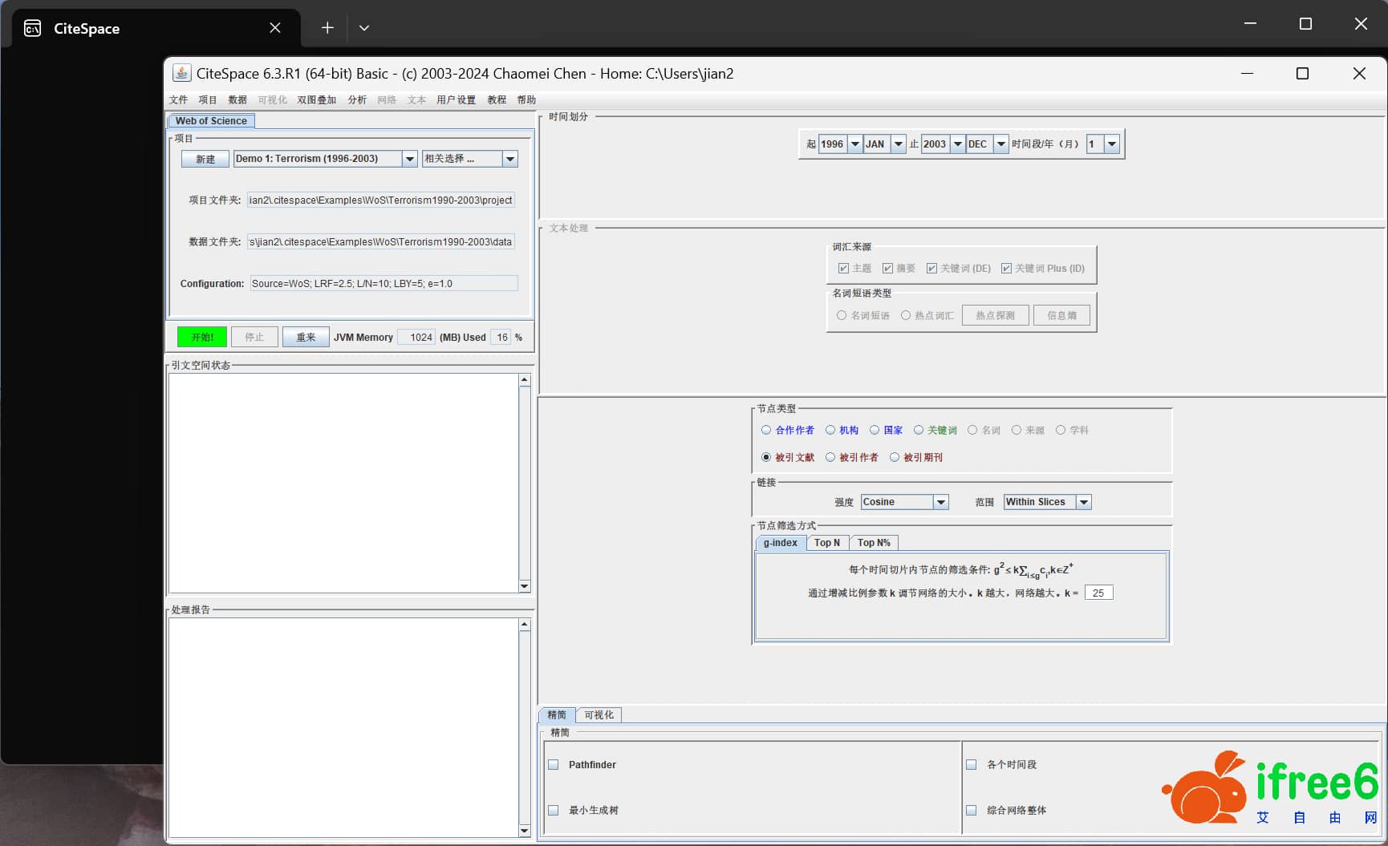Click the 新建 project button

(x=205, y=159)
